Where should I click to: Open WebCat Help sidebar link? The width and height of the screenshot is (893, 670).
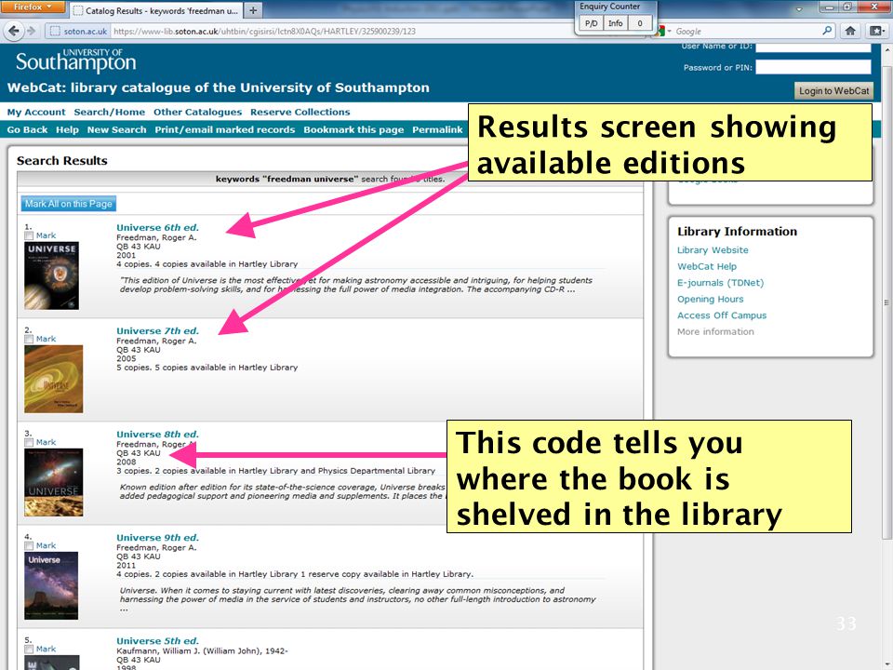[x=707, y=267]
